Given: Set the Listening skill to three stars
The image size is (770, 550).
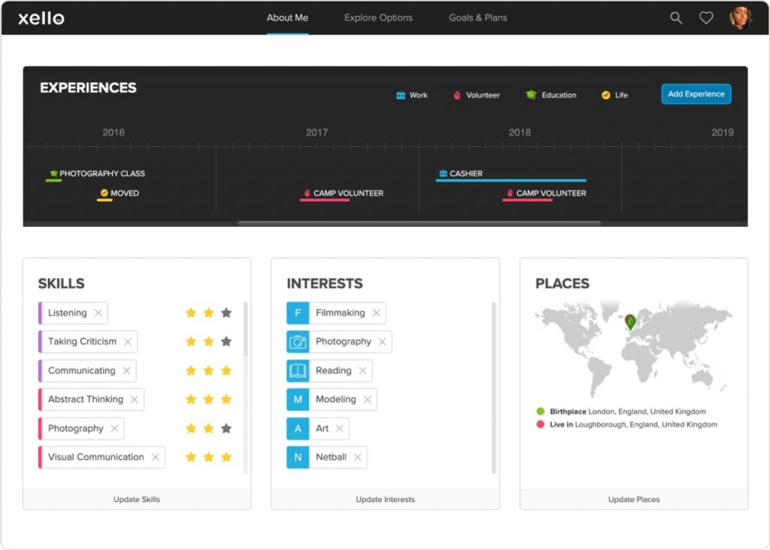Looking at the screenshot, I should click(226, 313).
